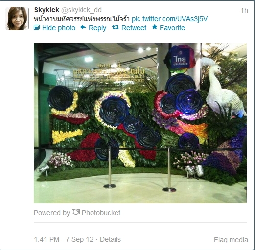Collapse the photo via Hide photo text
Screen dimensions: 255x250
[59, 28]
